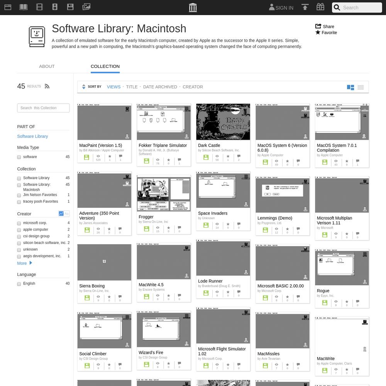Select the COLLECTION tab
Screen dimensions: 386x386
105,66
